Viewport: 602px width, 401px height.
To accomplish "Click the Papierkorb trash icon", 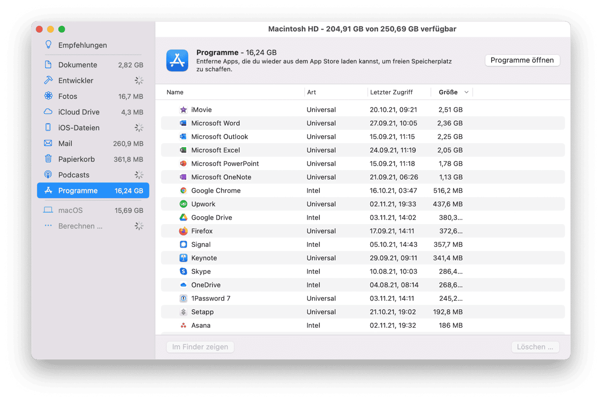I will [x=48, y=159].
